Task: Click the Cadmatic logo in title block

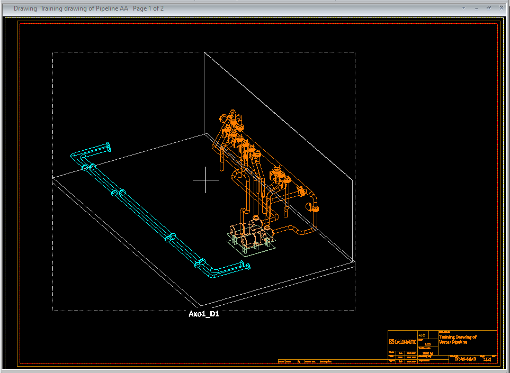Action: coord(402,341)
